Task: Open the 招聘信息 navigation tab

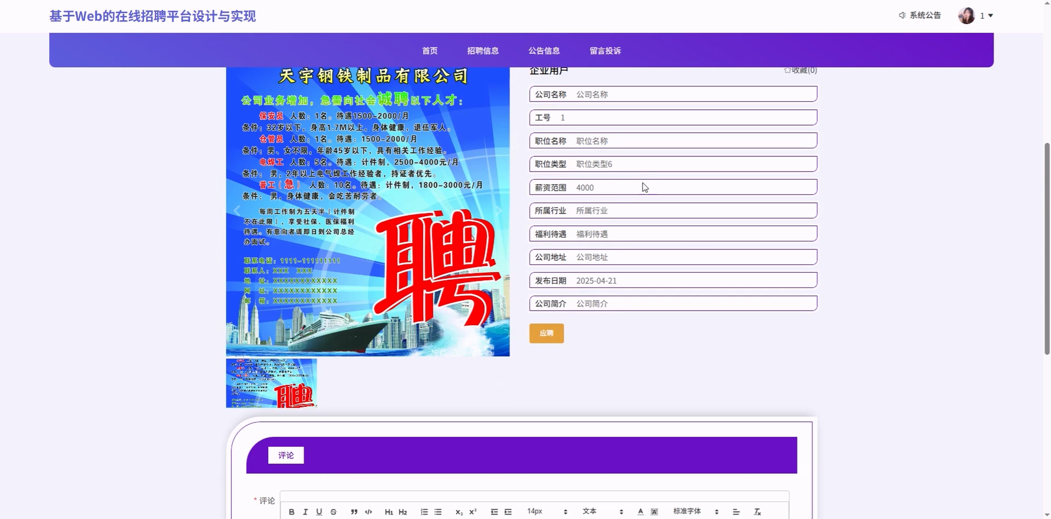Action: 483,51
